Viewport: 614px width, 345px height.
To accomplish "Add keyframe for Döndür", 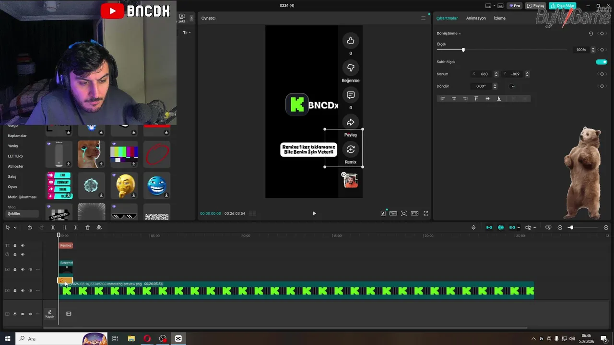I will (602, 86).
